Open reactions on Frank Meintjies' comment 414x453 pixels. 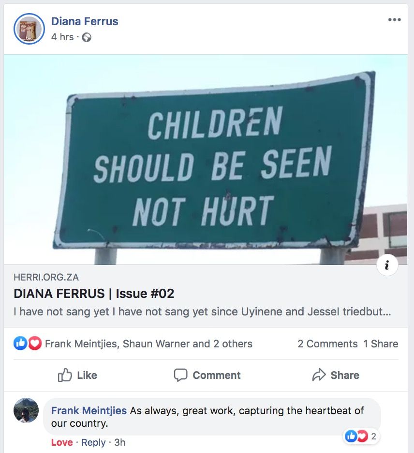click(361, 436)
